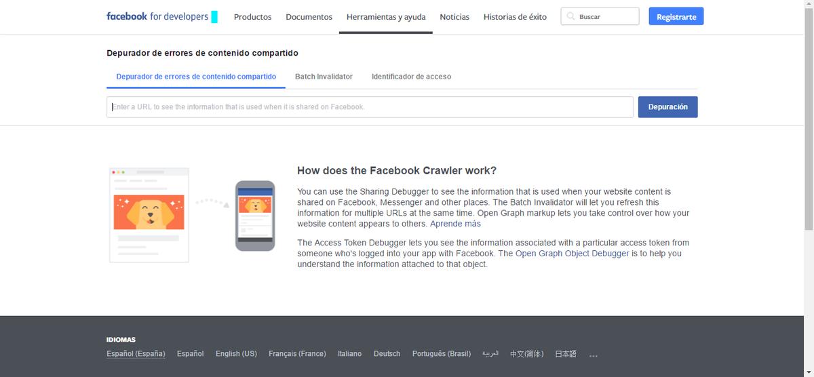Switch language to English (US)
814x377 pixels.
tap(236, 354)
